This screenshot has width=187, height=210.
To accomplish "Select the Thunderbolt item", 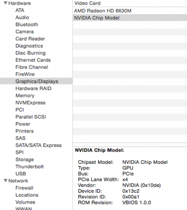I will [x=29, y=167].
